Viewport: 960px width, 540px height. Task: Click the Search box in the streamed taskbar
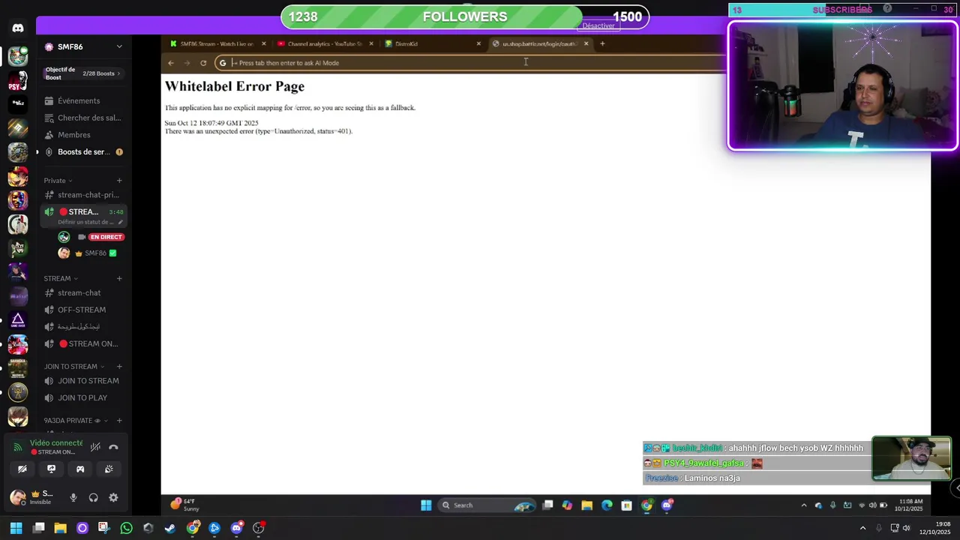pos(487,505)
